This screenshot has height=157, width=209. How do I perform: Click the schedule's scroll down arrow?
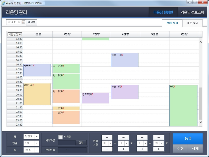click(201, 122)
